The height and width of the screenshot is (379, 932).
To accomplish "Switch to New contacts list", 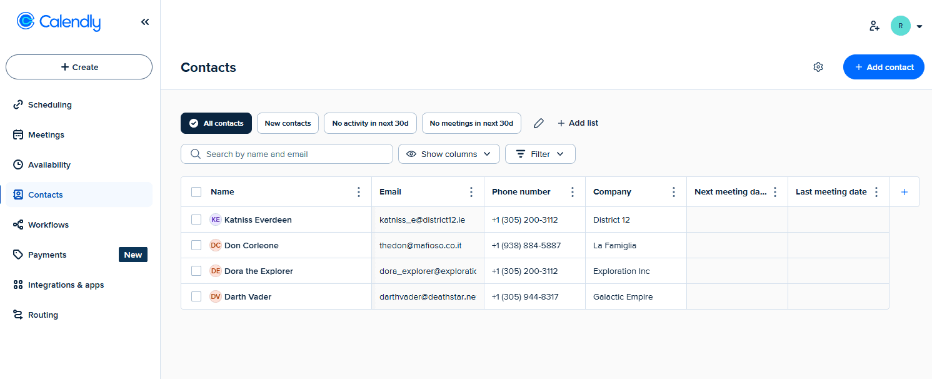I will [288, 123].
